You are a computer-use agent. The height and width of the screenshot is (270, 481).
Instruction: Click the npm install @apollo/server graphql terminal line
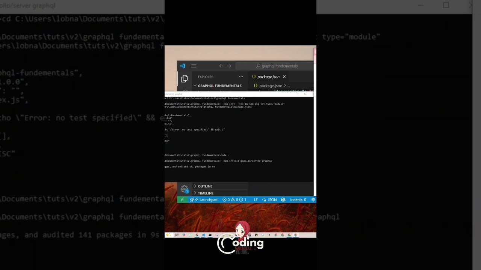coord(248,161)
